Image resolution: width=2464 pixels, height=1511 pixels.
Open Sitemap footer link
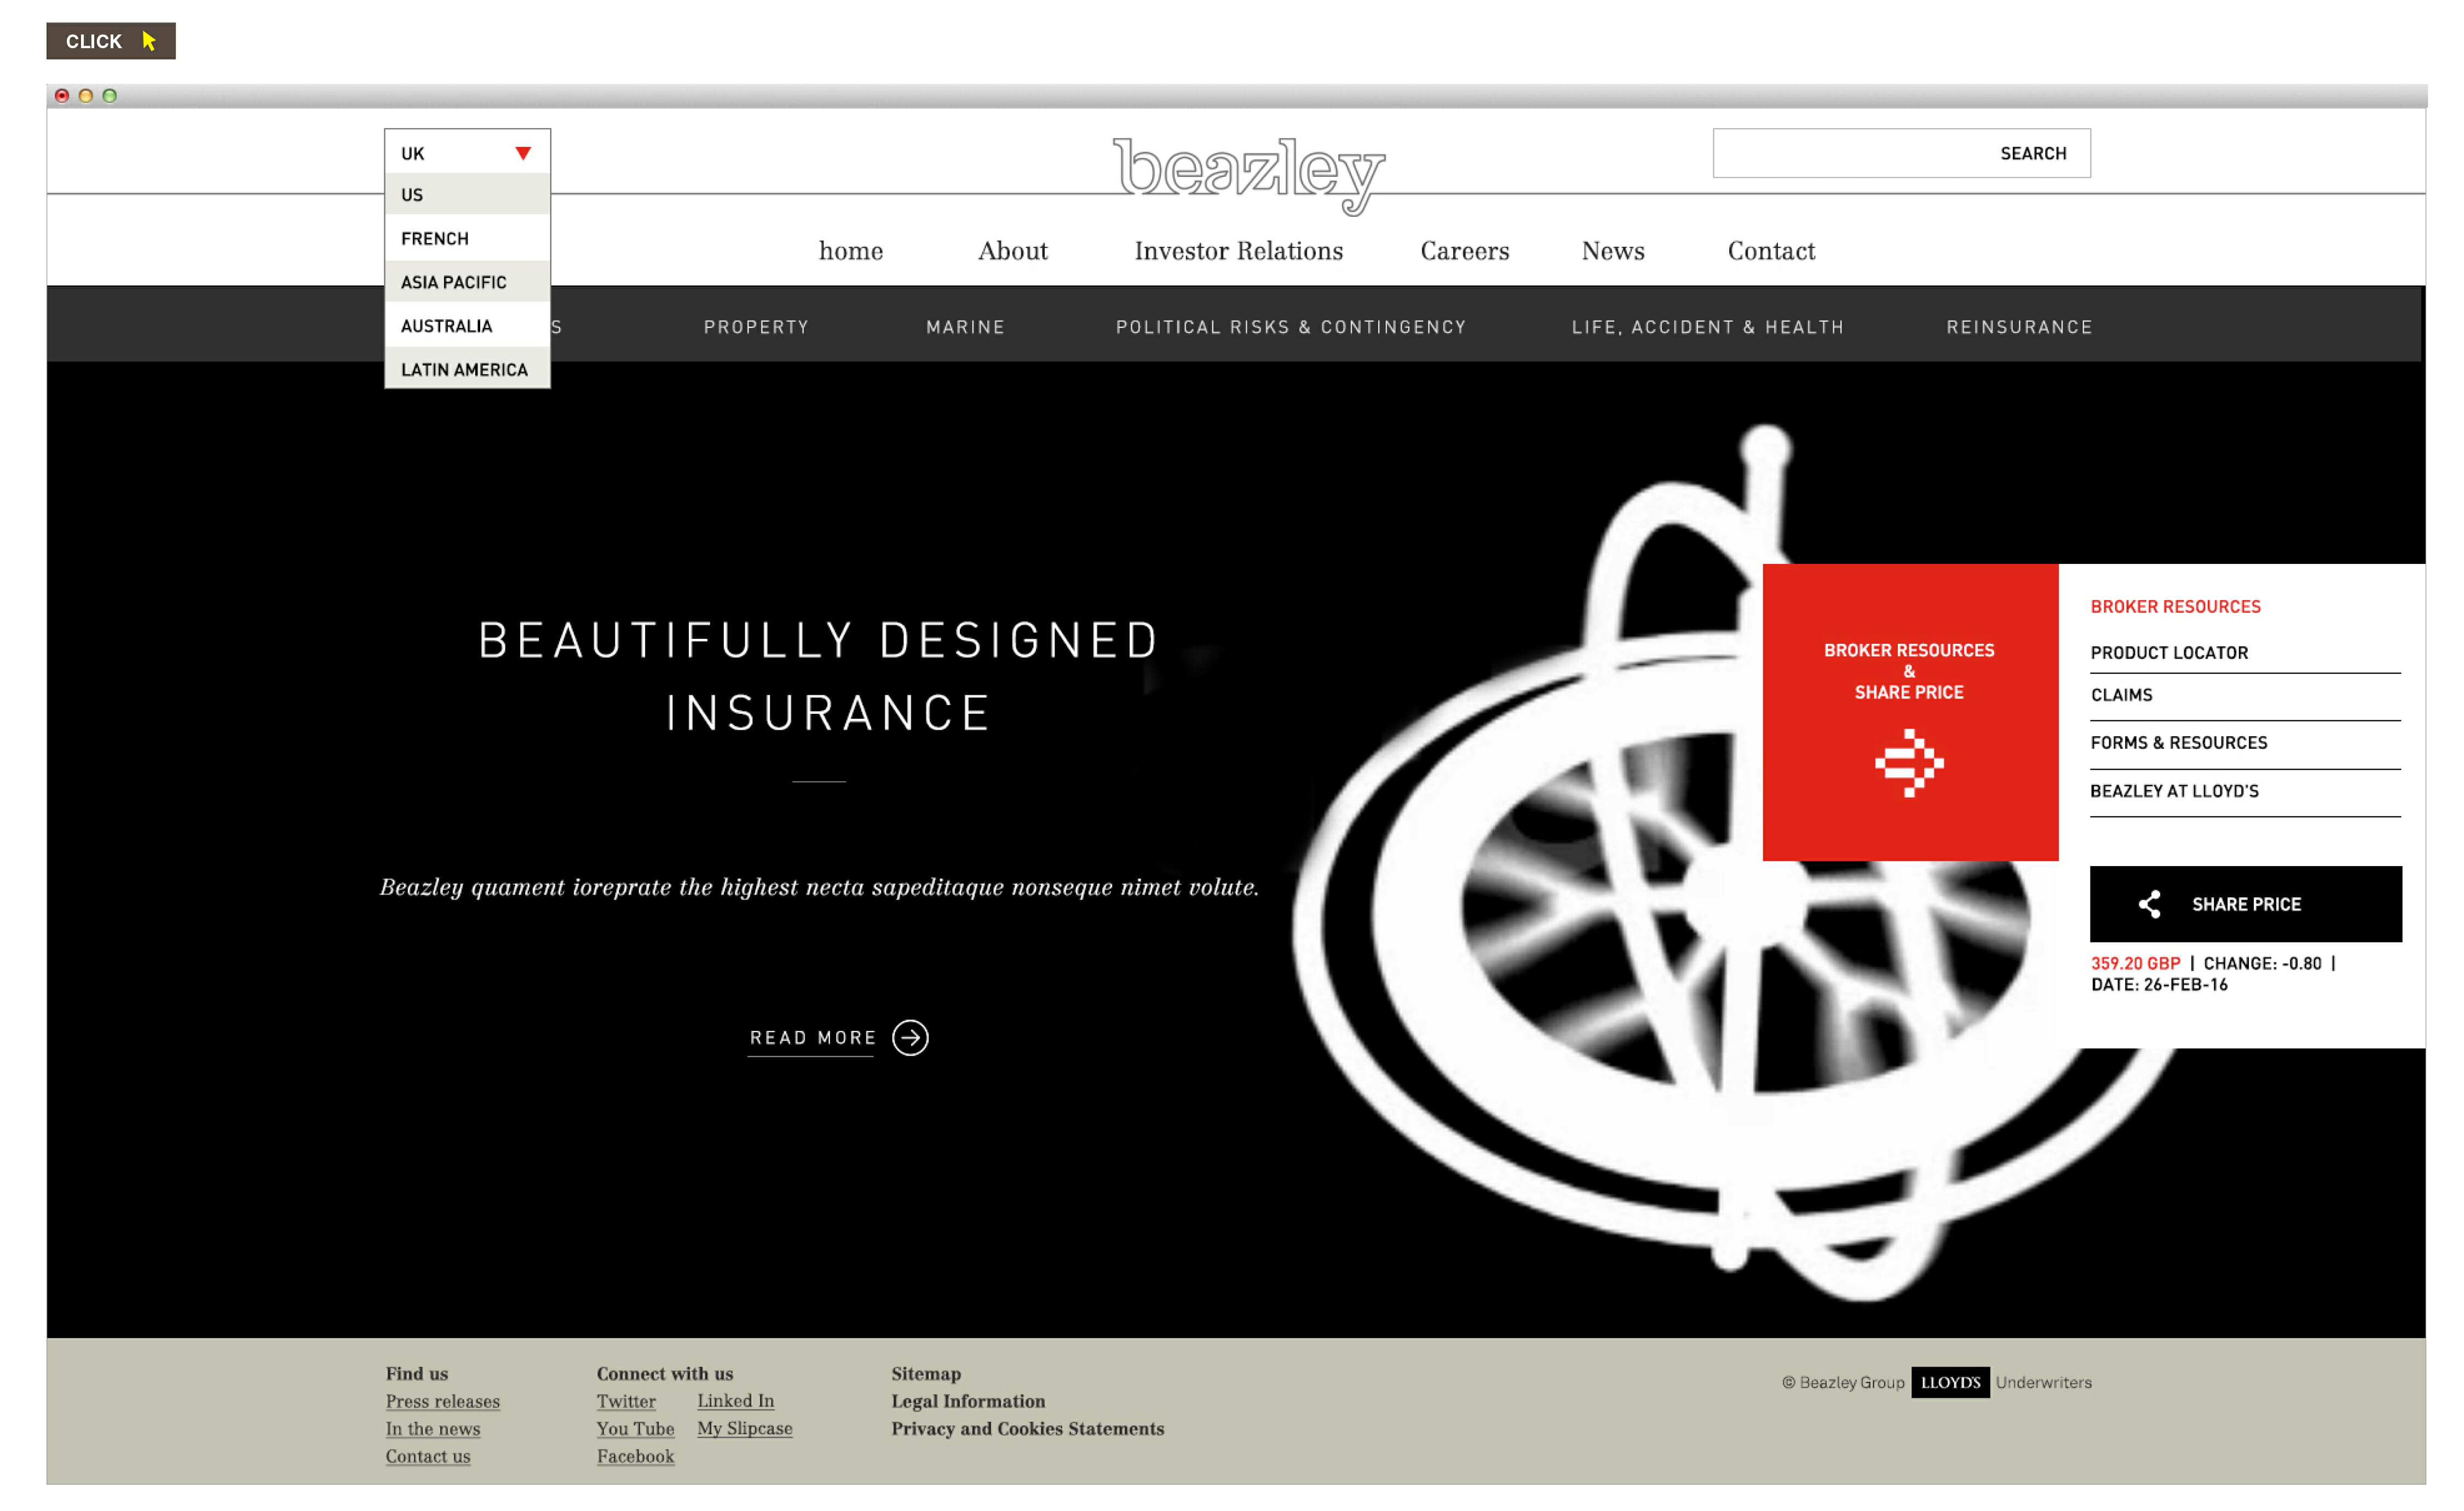click(926, 1374)
